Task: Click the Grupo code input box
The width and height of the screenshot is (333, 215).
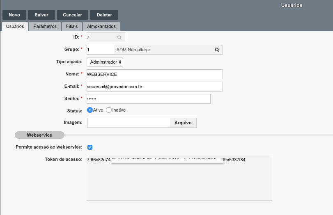Action: coord(100,50)
